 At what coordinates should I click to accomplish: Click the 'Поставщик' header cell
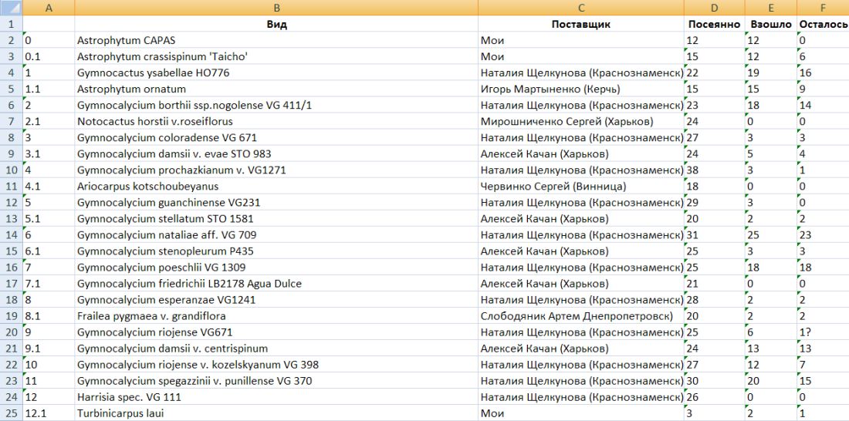pyautogui.click(x=581, y=24)
